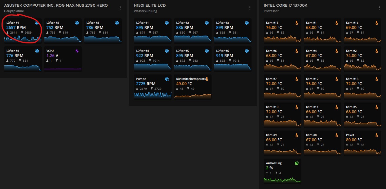Click the lightning bolt icon on VCPU card
The height and width of the screenshot is (189, 386).
(x=77, y=51)
